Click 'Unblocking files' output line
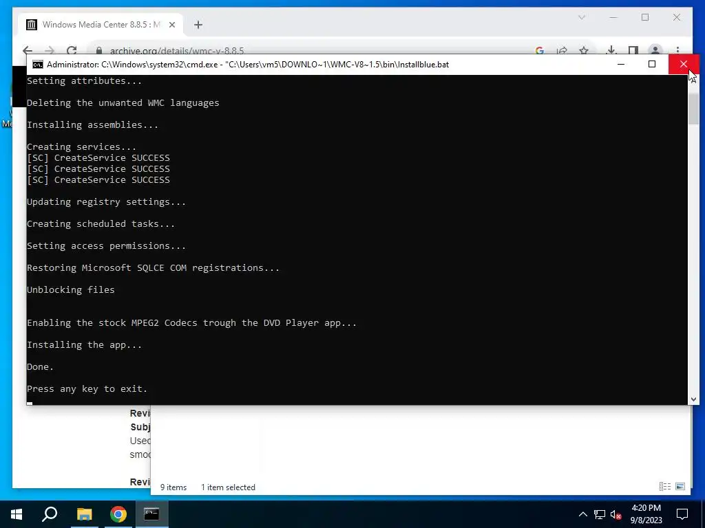This screenshot has height=528, width=705. tap(71, 289)
